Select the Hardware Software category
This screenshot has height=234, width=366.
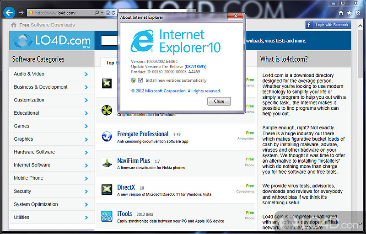pos(34,152)
